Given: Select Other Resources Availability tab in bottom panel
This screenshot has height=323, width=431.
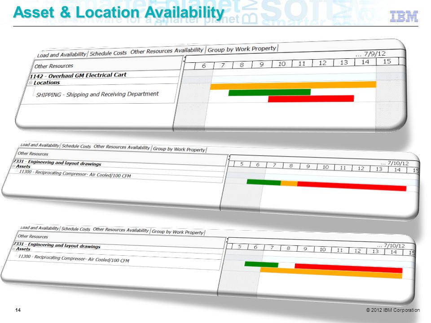Looking at the screenshot, I should click(x=121, y=230).
